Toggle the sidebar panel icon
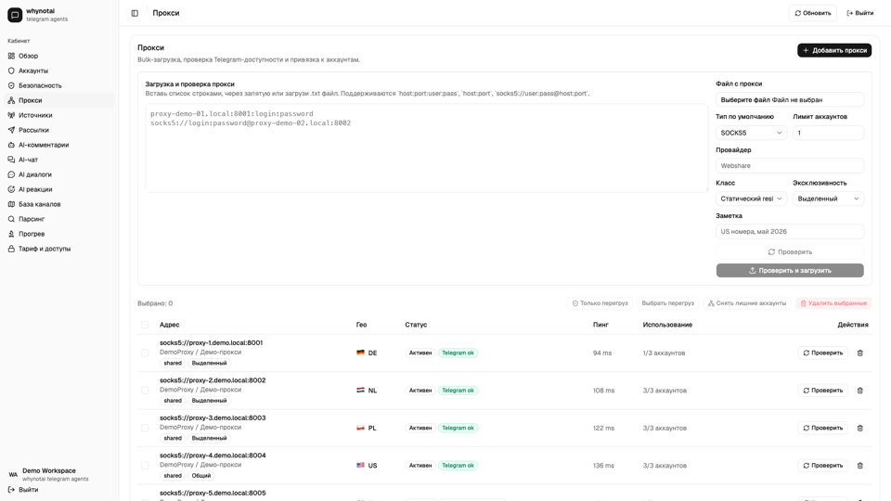 [135, 13]
